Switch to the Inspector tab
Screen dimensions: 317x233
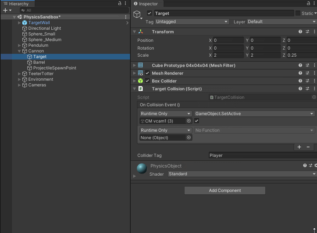click(x=146, y=4)
